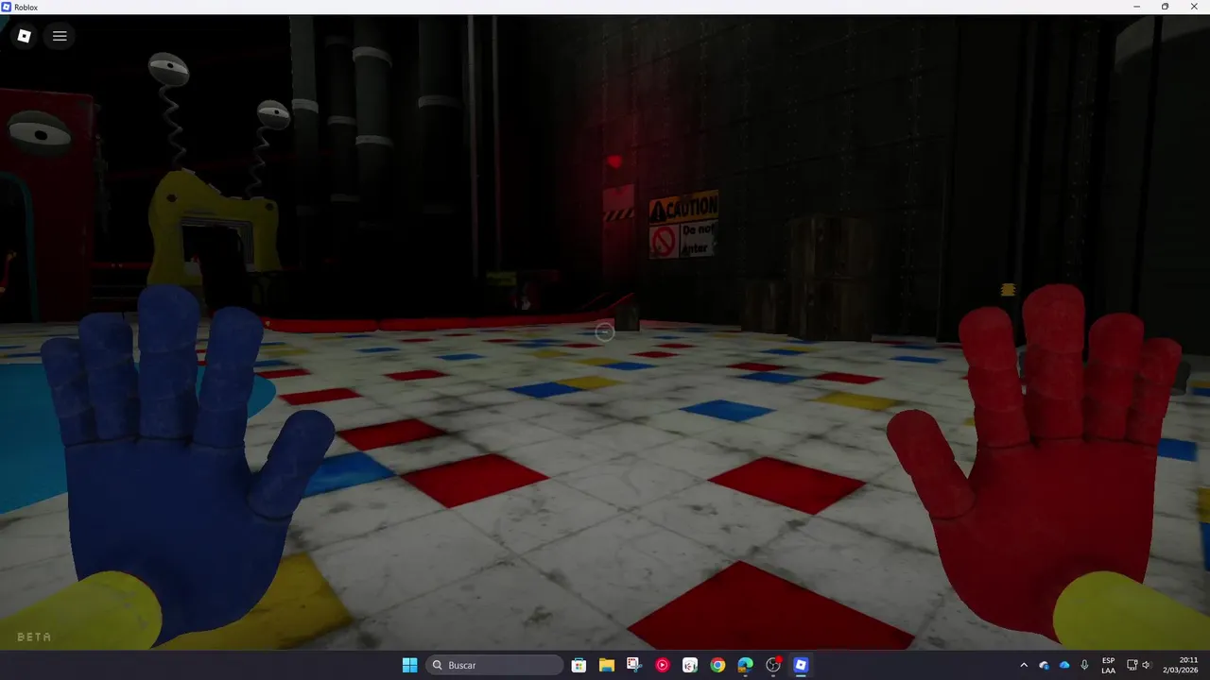Open the hamburger menu beside Roblox logo
This screenshot has height=680, width=1210.
tap(60, 36)
